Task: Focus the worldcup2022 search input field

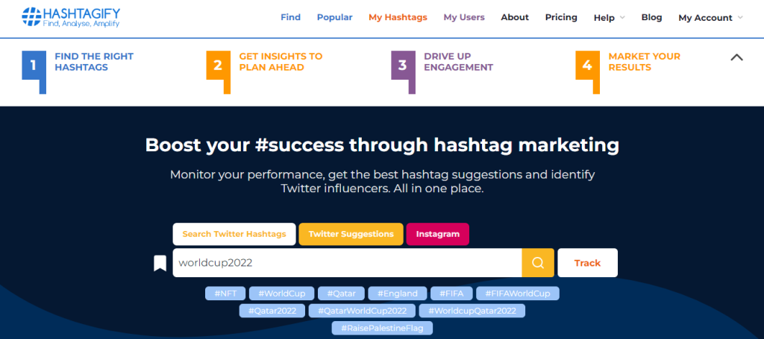Action: pyautogui.click(x=347, y=263)
